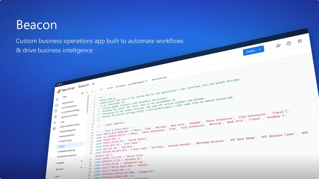The image size is (319, 179).
Task: Open the Deploy dropdown arrow
Action: click(x=260, y=49)
